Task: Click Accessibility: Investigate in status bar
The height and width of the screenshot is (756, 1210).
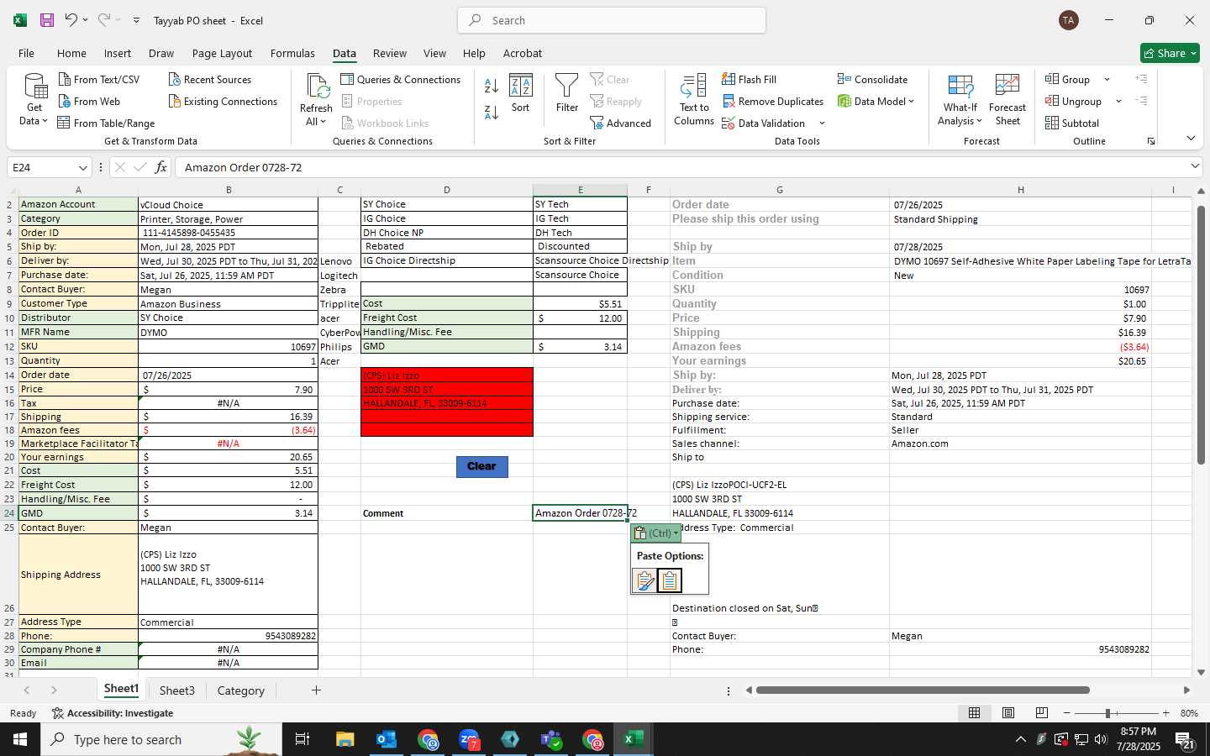Action: (x=113, y=713)
